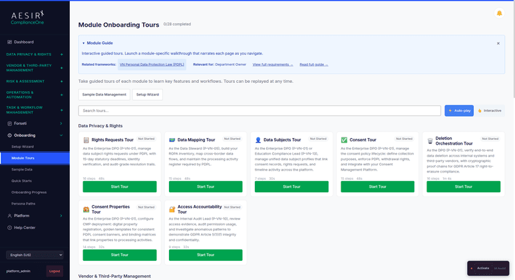
Task: Click the Rights Requests Tour card icon
Action: click(86, 140)
